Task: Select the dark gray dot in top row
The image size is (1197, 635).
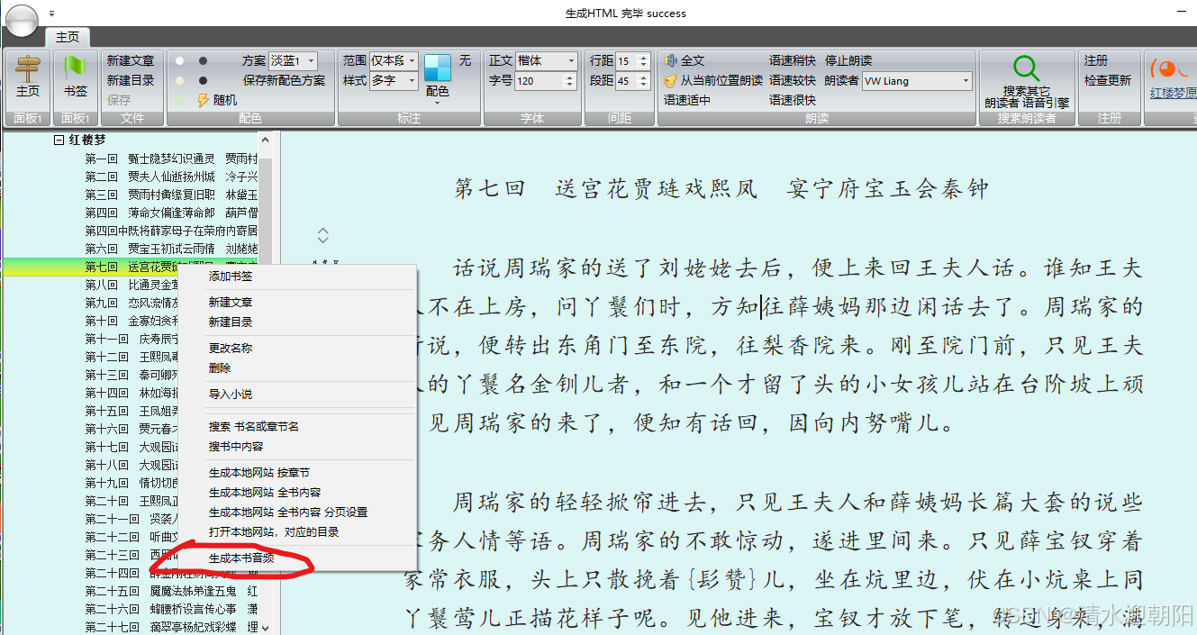Action: click(x=203, y=60)
